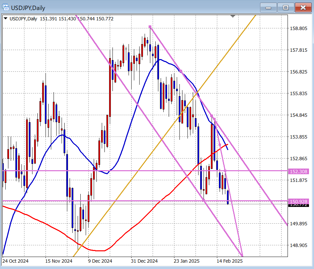Click the 9 Dec 2024 date label
314x269 pixels.
100,261
